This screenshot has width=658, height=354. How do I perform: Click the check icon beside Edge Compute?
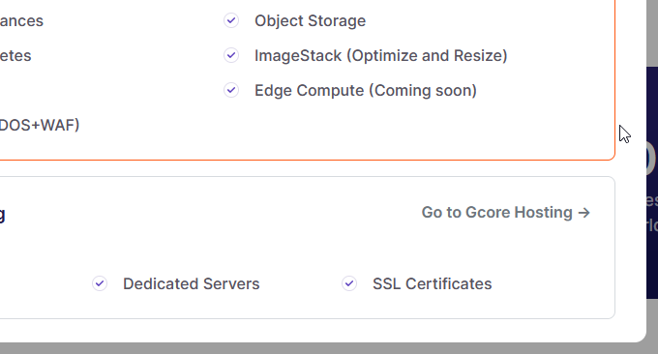point(231,90)
